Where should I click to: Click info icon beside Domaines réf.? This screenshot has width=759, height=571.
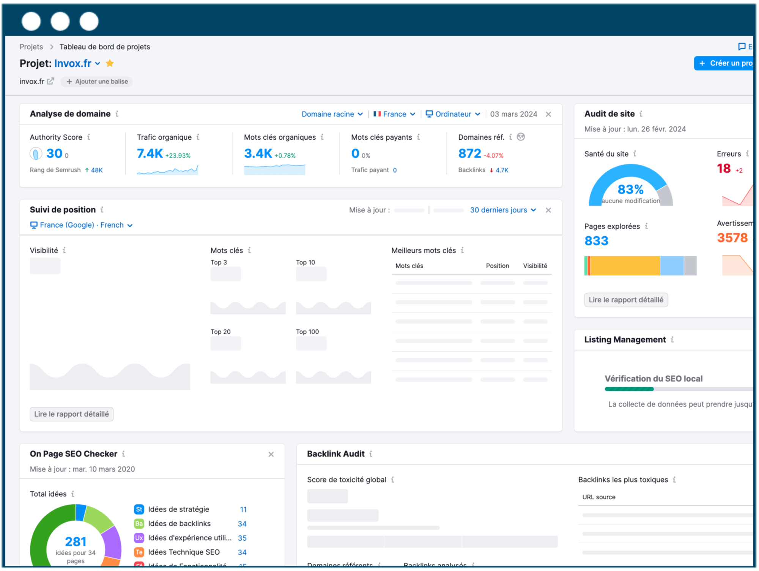(x=510, y=137)
